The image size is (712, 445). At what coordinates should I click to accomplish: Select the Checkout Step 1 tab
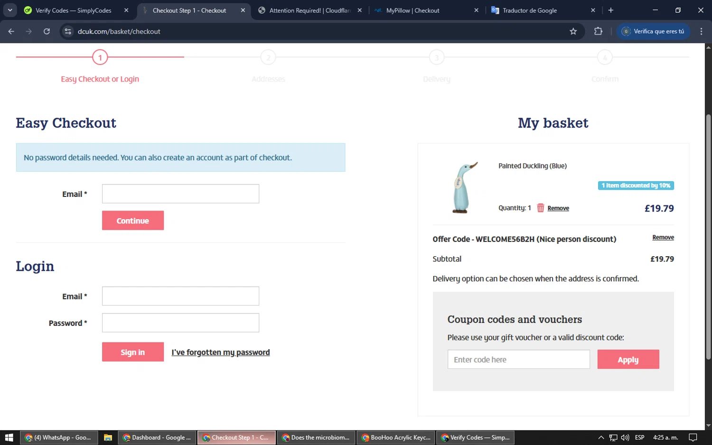click(x=189, y=10)
